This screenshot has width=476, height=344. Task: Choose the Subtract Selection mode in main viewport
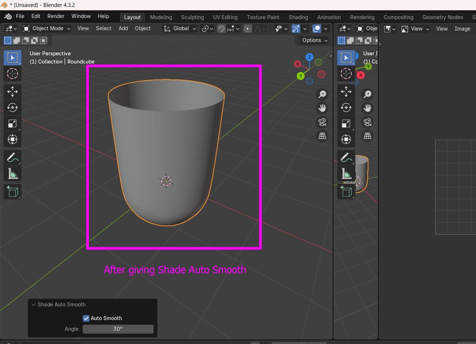point(26,40)
